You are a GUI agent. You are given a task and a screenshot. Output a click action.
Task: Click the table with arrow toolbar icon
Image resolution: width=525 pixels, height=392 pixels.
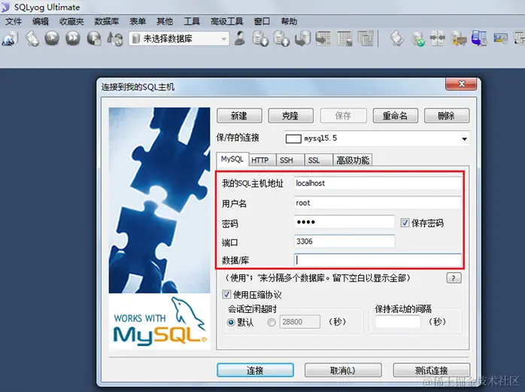click(323, 38)
